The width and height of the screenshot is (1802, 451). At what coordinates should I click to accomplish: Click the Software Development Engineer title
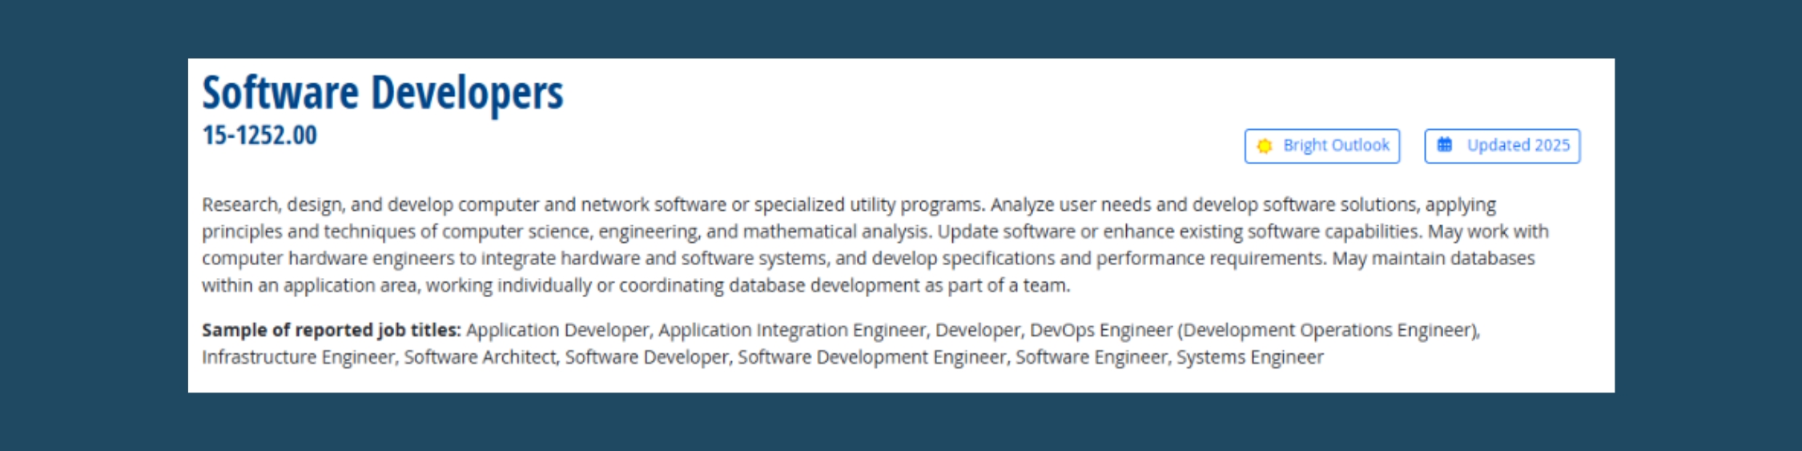point(871,357)
